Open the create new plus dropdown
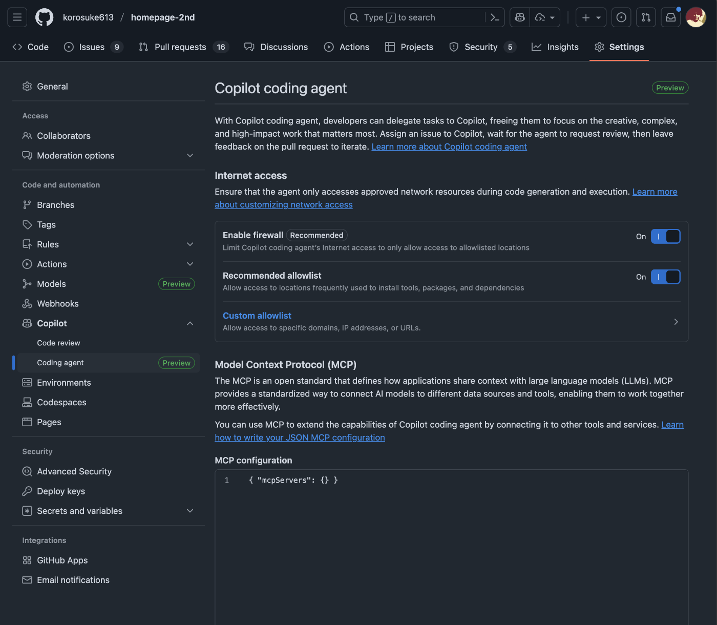 pos(591,17)
